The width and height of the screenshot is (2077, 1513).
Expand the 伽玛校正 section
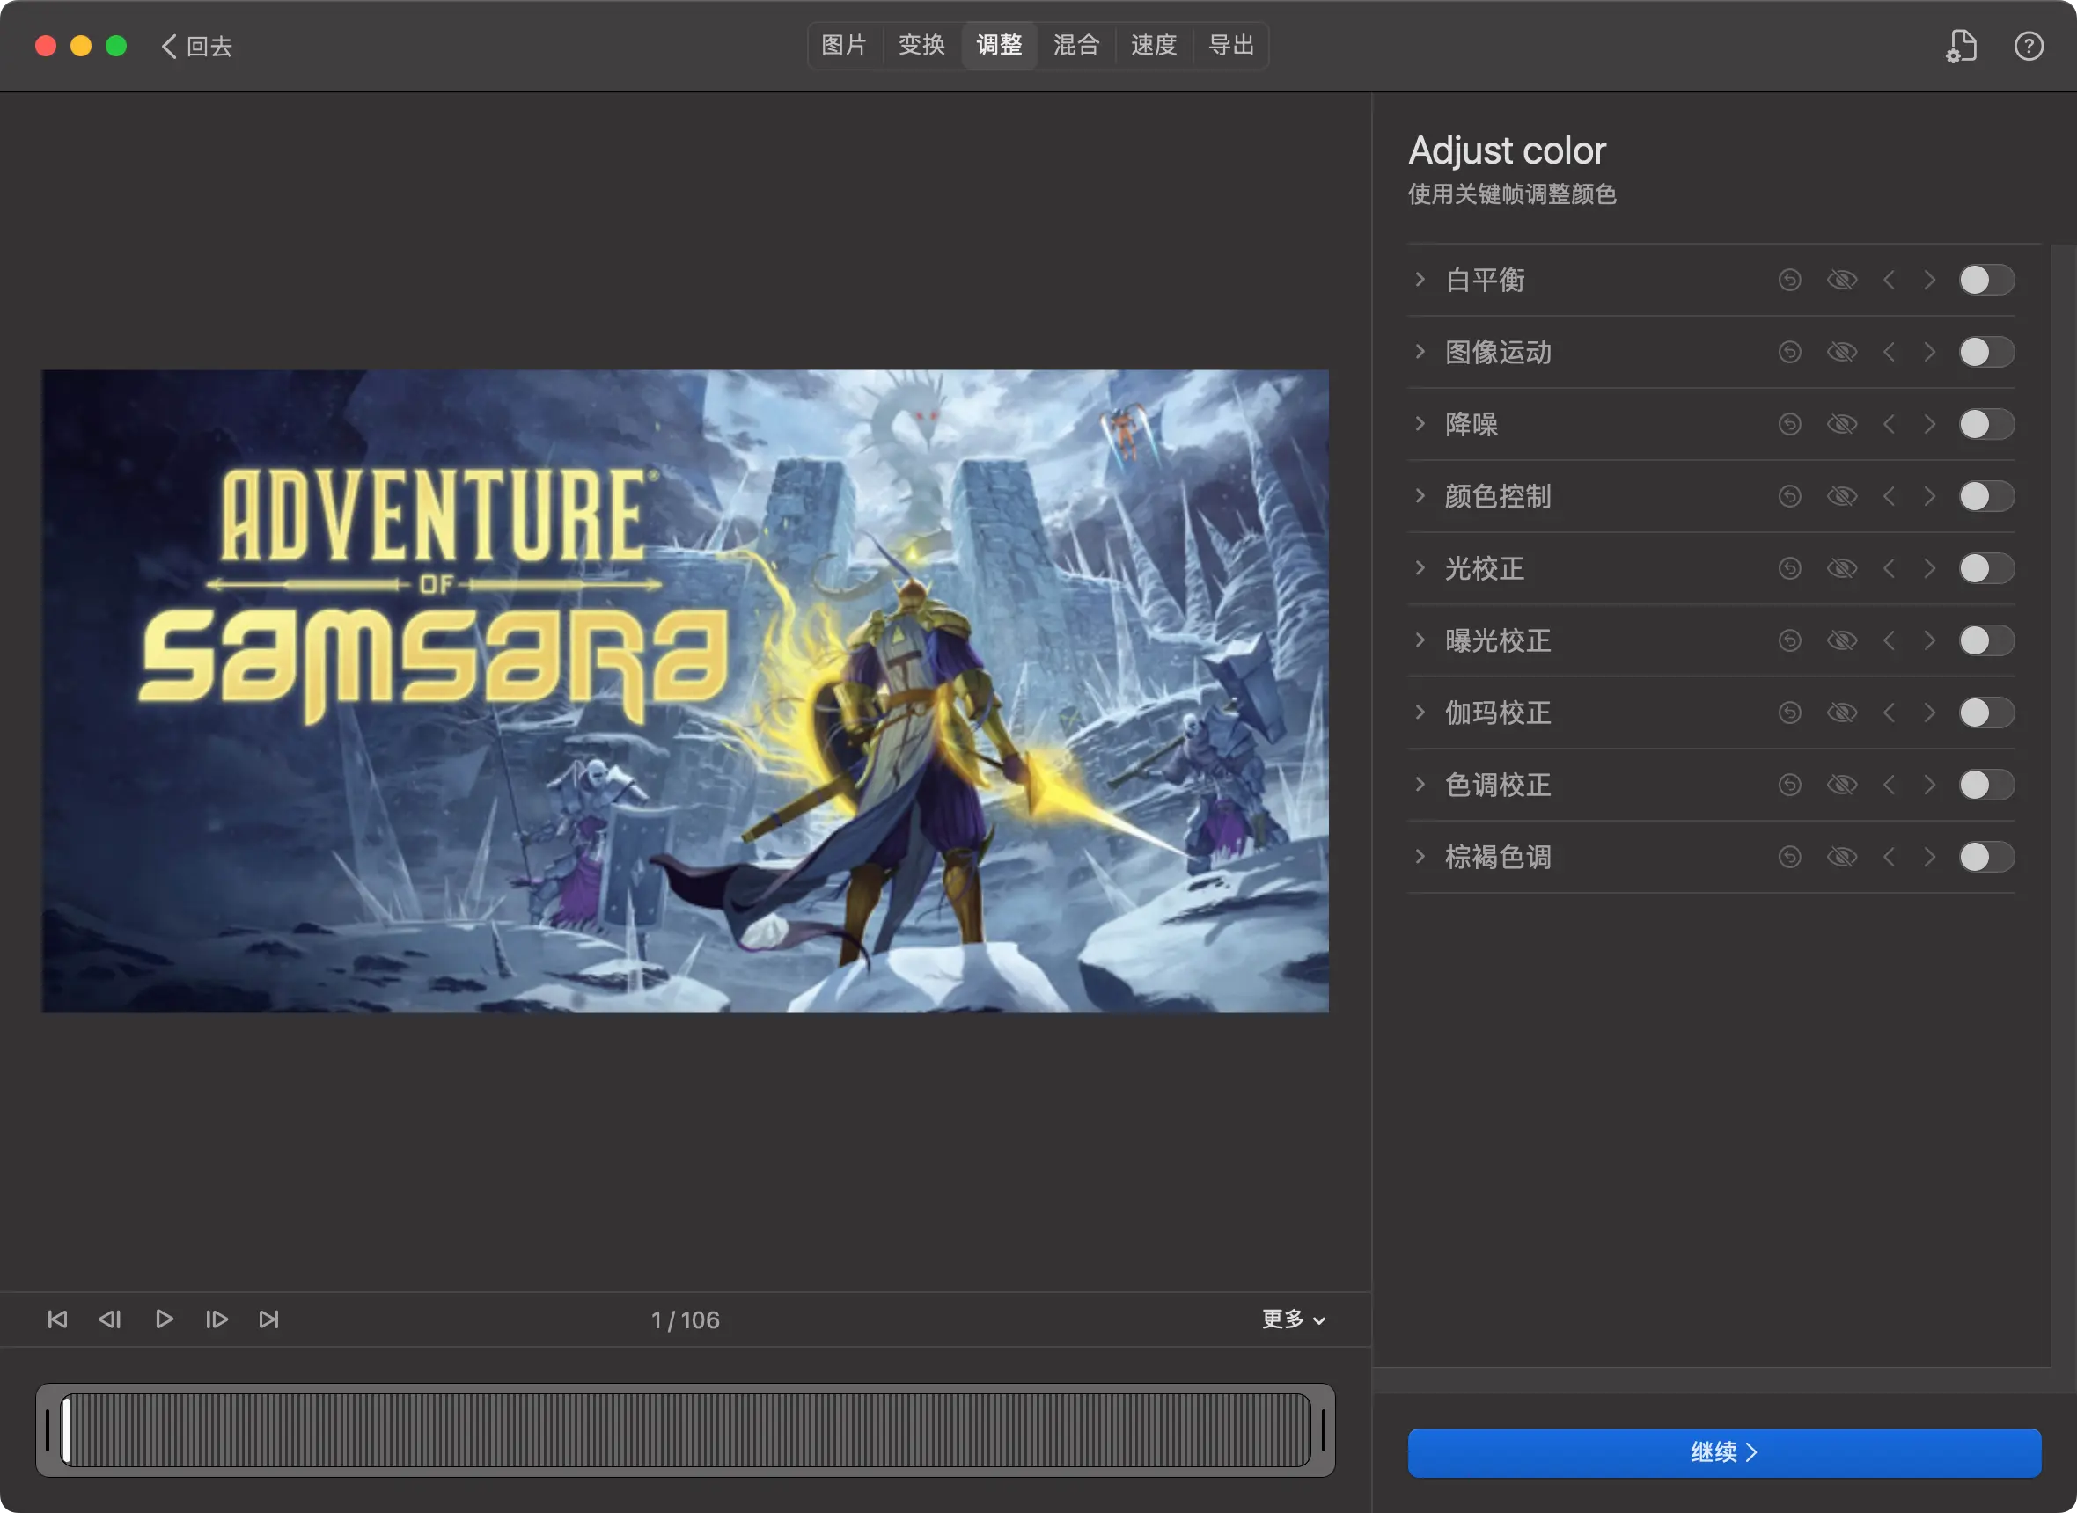click(x=1420, y=713)
